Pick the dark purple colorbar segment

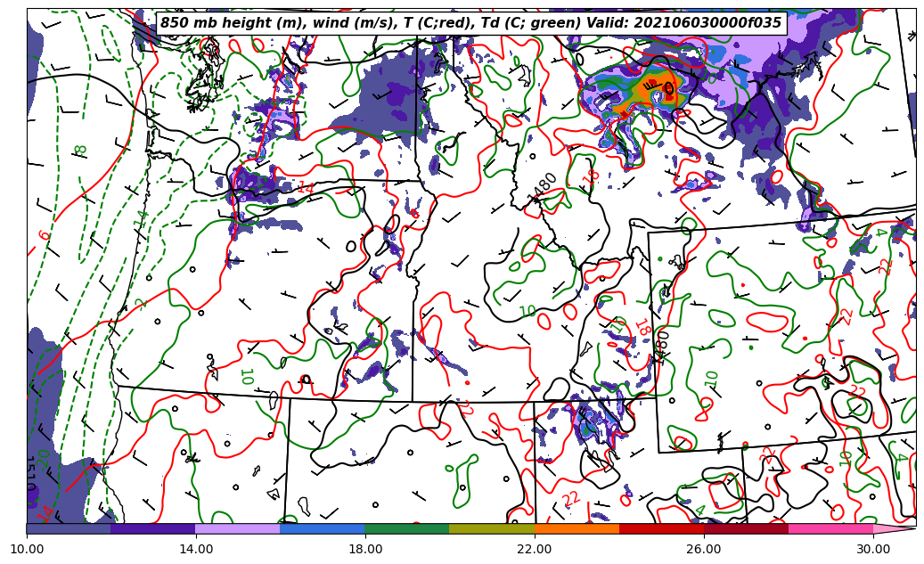pyautogui.click(x=152, y=528)
